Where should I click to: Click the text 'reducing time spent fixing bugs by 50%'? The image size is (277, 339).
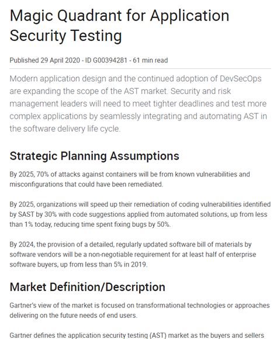pyautogui.click(x=112, y=224)
